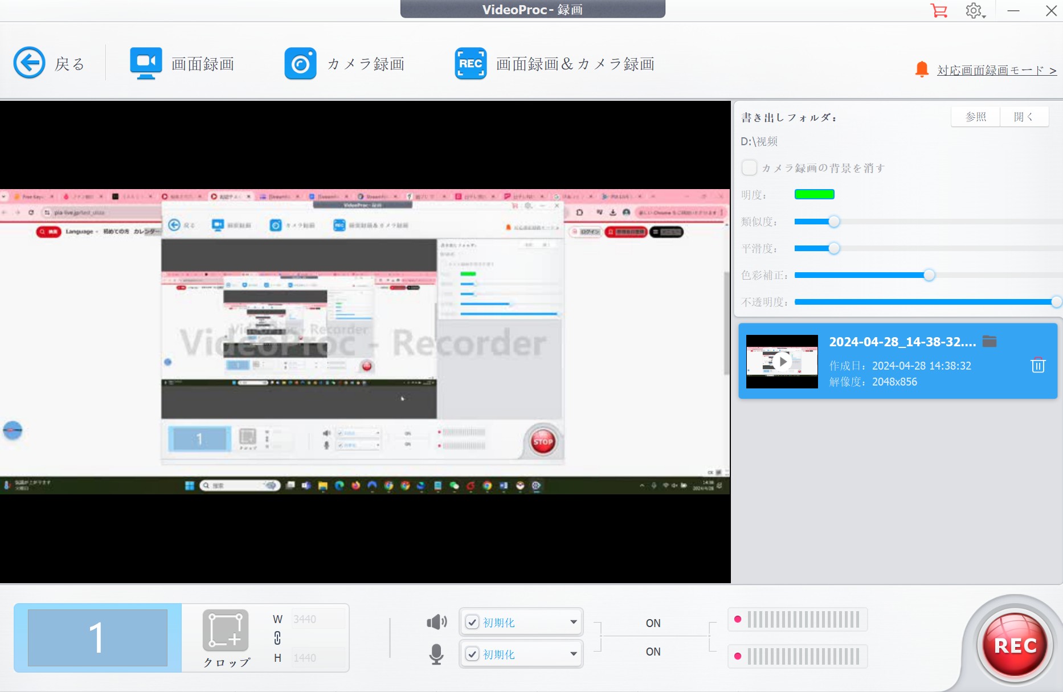This screenshot has height=692, width=1063.
Task: Pick the green 明度 color swatch
Action: 814,195
